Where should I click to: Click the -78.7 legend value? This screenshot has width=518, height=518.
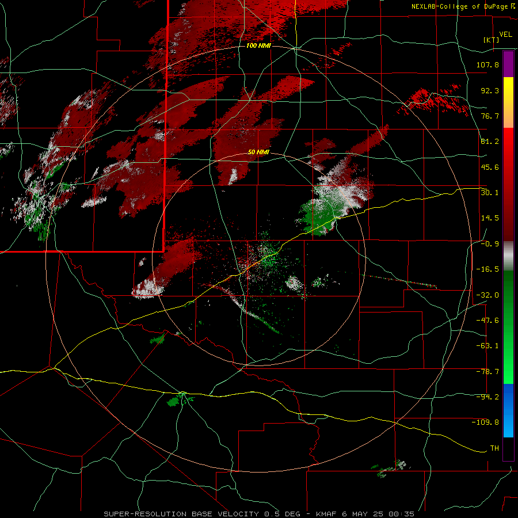[x=487, y=372]
